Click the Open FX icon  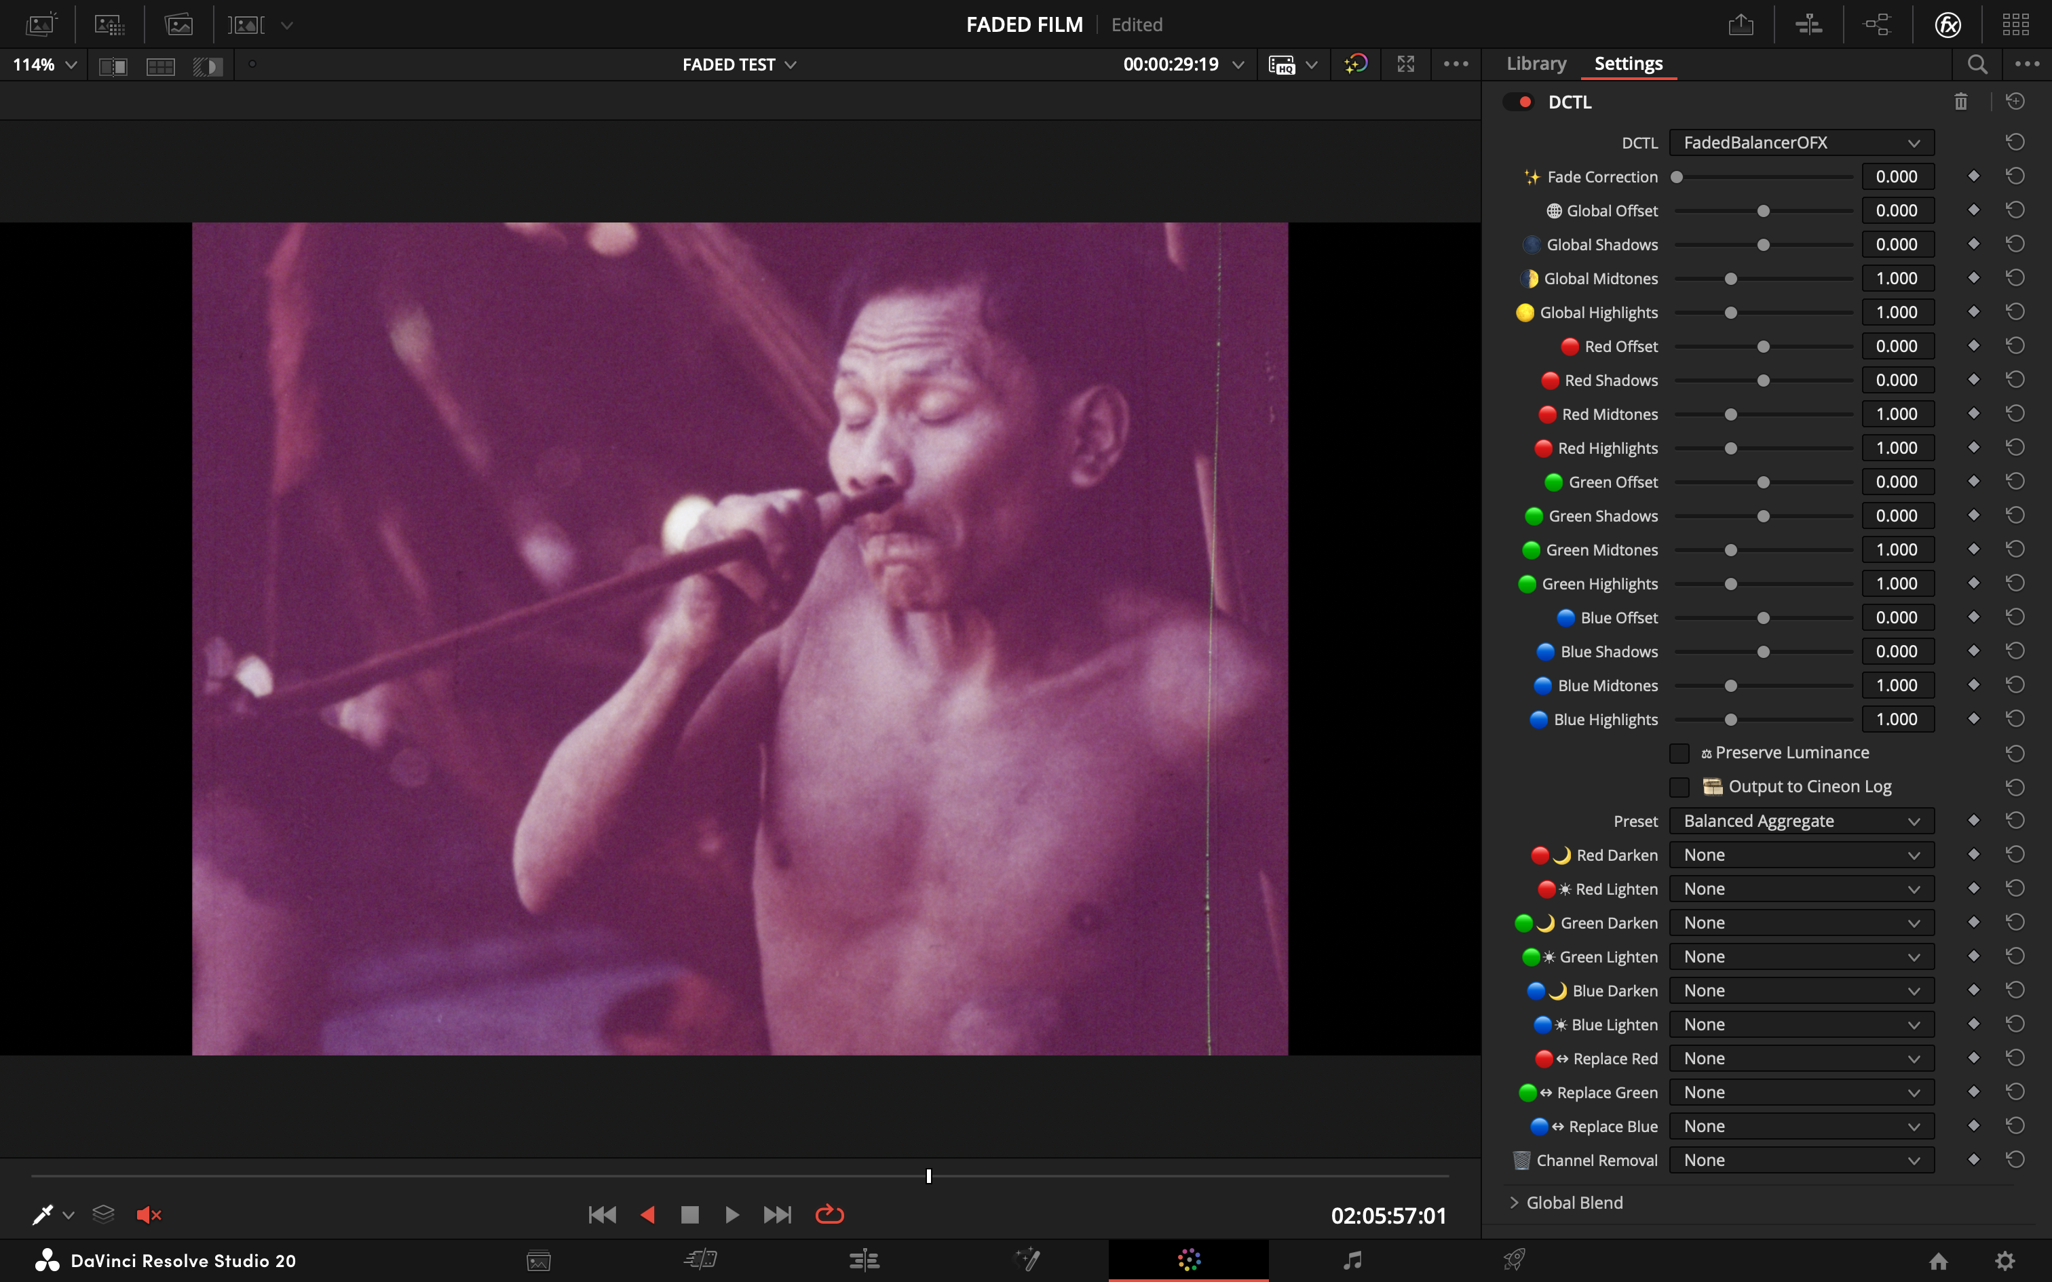pos(1947,24)
